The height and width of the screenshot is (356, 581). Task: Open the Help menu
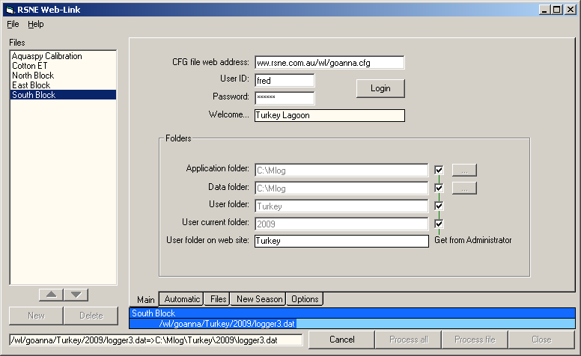[x=36, y=24]
